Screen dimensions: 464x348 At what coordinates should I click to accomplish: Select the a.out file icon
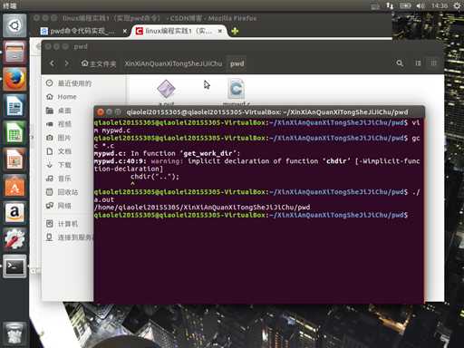166,89
